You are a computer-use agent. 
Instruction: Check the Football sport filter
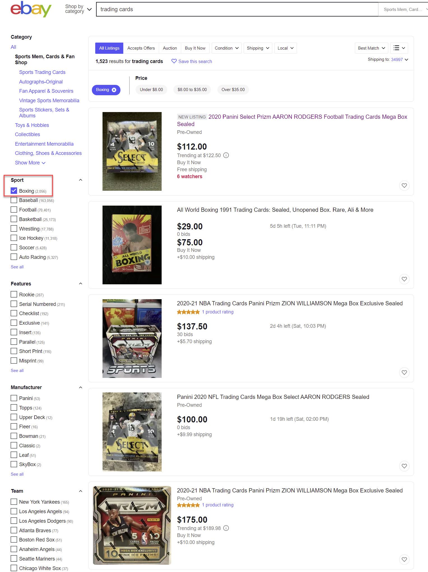click(14, 210)
